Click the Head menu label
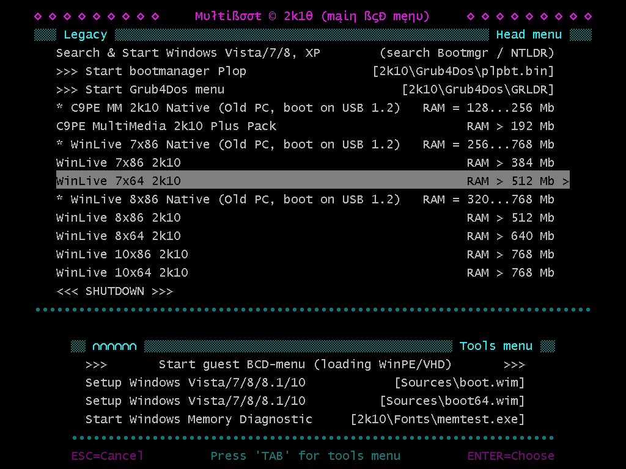The height and width of the screenshot is (469, 626). (529, 34)
